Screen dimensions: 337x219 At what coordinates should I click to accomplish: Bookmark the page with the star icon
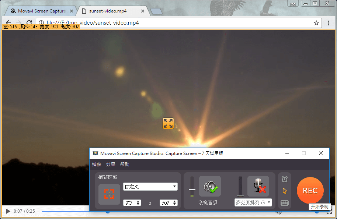[x=316, y=22]
